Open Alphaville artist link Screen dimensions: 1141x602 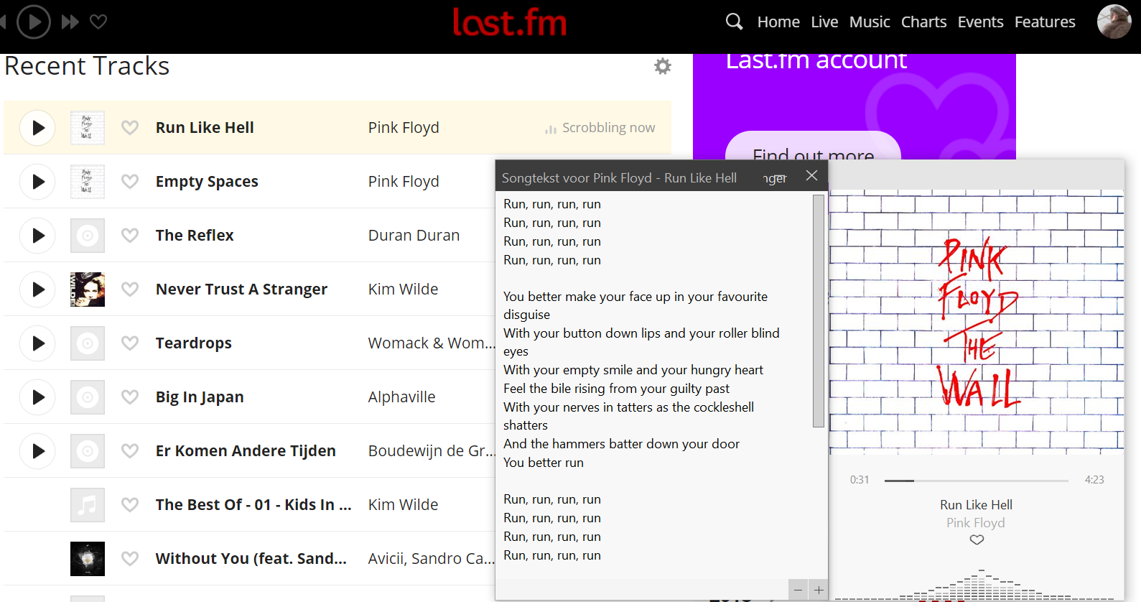click(x=401, y=397)
